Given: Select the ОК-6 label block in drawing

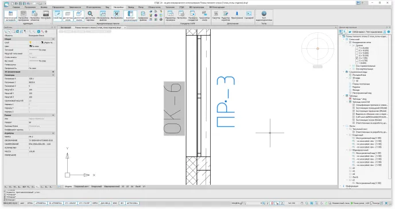Looking at the screenshot, I should pyautogui.click(x=174, y=109).
